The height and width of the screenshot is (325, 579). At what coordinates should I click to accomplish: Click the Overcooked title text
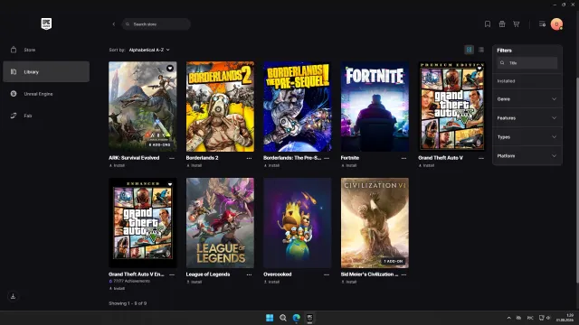pyautogui.click(x=278, y=274)
